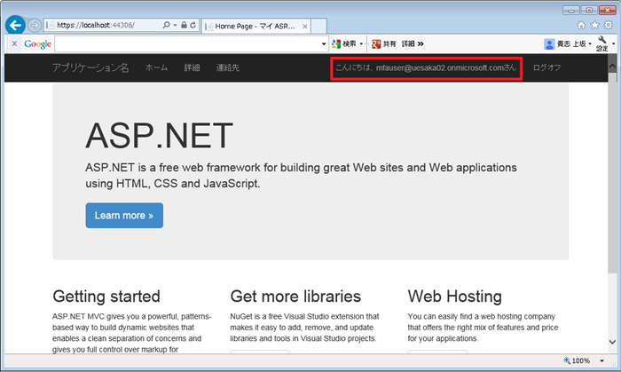Expand the 詳細 » toolbar overflow
This screenshot has height=372, width=621.
point(413,44)
